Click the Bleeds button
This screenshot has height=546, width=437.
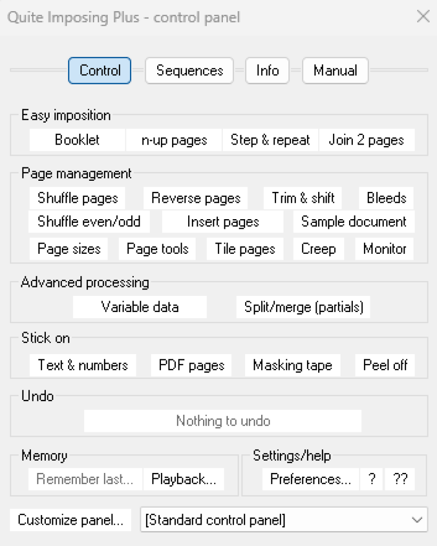[x=386, y=198]
